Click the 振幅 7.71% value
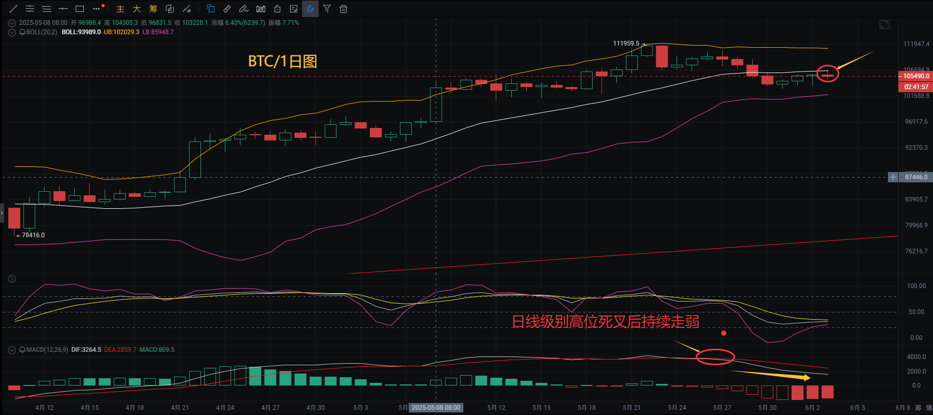Image resolution: width=933 pixels, height=415 pixels. pyautogui.click(x=283, y=23)
